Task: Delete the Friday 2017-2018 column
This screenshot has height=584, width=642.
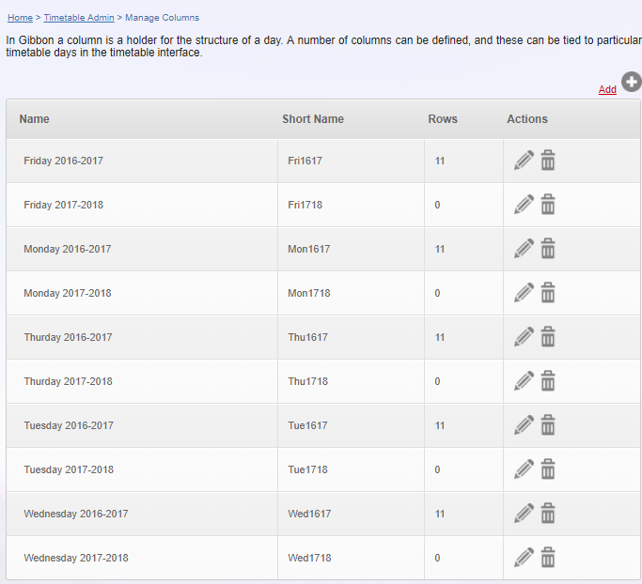Action: click(x=548, y=204)
